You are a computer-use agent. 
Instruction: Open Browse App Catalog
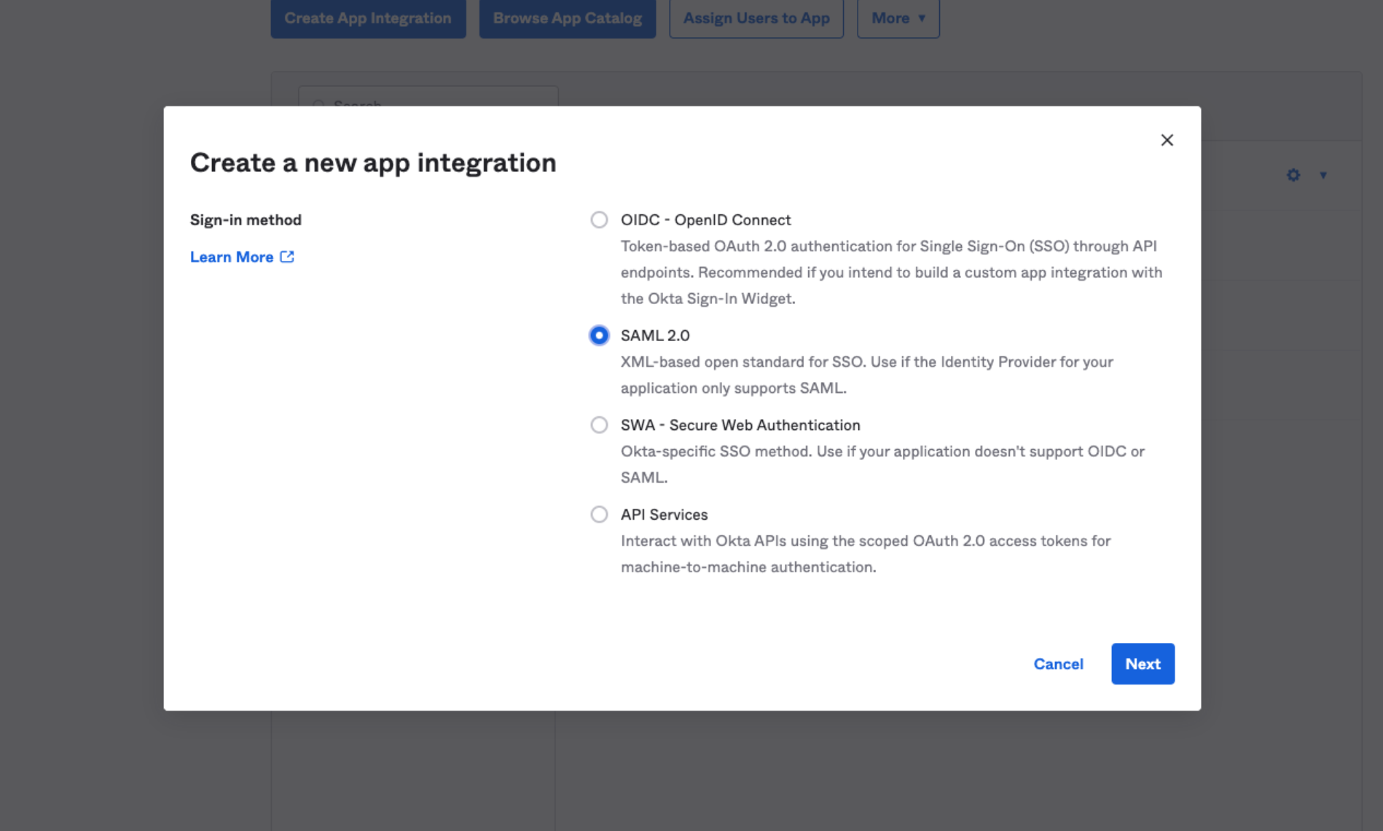click(x=567, y=18)
